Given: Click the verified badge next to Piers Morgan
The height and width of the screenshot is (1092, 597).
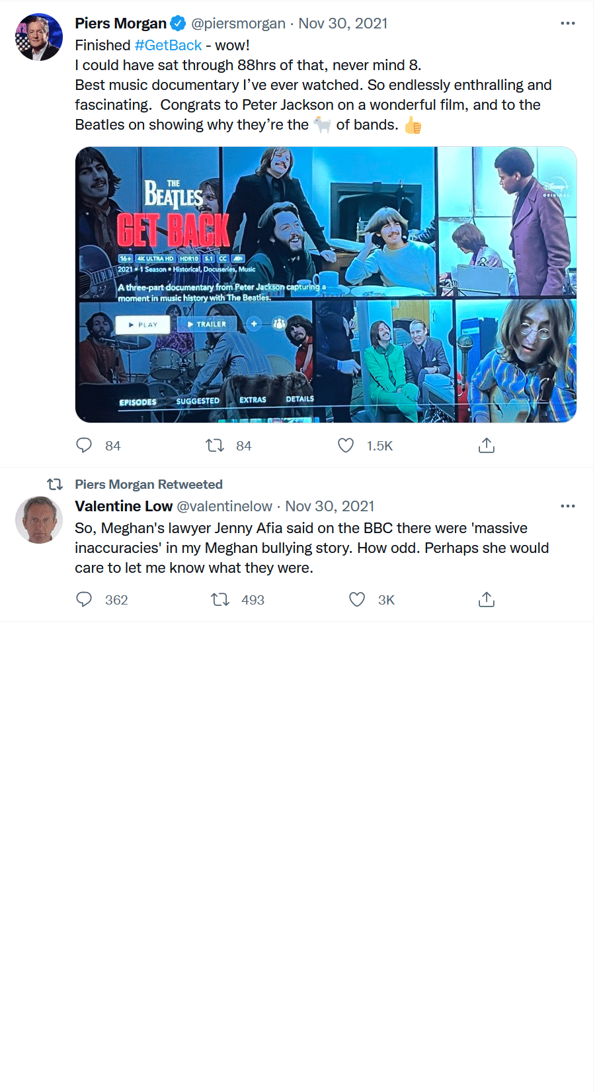Looking at the screenshot, I should coord(178,23).
